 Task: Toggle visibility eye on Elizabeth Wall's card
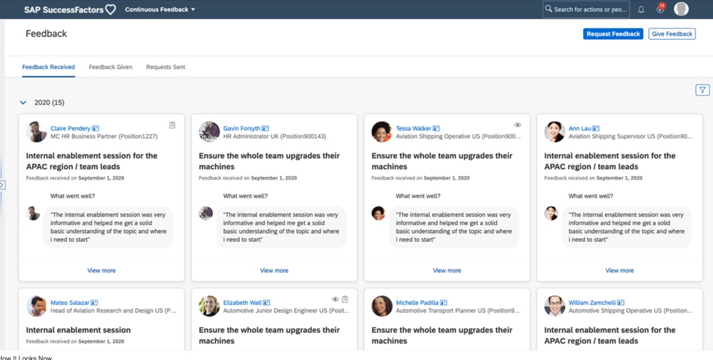(x=335, y=300)
